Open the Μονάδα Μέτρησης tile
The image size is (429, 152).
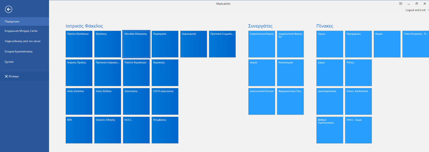(x=136, y=44)
